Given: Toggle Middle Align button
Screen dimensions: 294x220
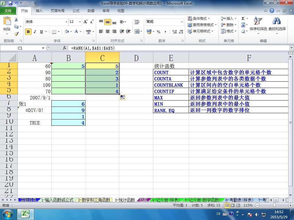Looking at the screenshot, I should pos(108,22).
